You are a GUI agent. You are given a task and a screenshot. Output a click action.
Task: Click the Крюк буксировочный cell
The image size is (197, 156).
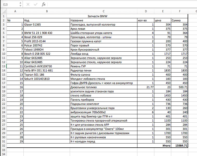click(x=104, y=50)
